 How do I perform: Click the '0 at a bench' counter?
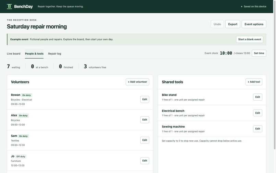pyautogui.click(x=39, y=67)
